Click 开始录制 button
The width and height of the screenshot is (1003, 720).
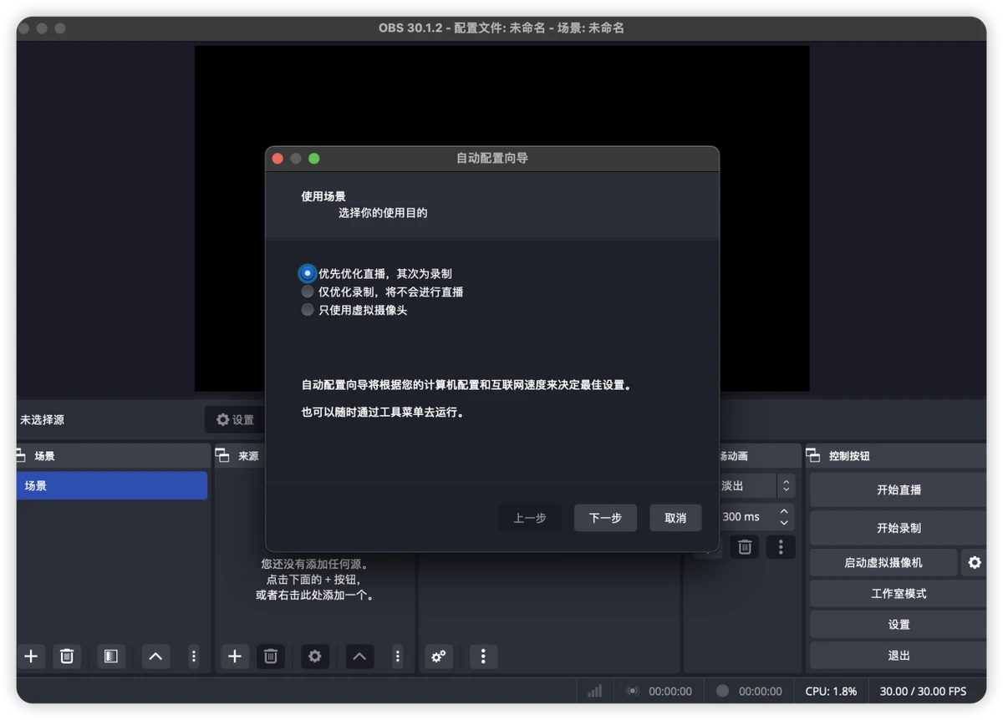(x=899, y=528)
